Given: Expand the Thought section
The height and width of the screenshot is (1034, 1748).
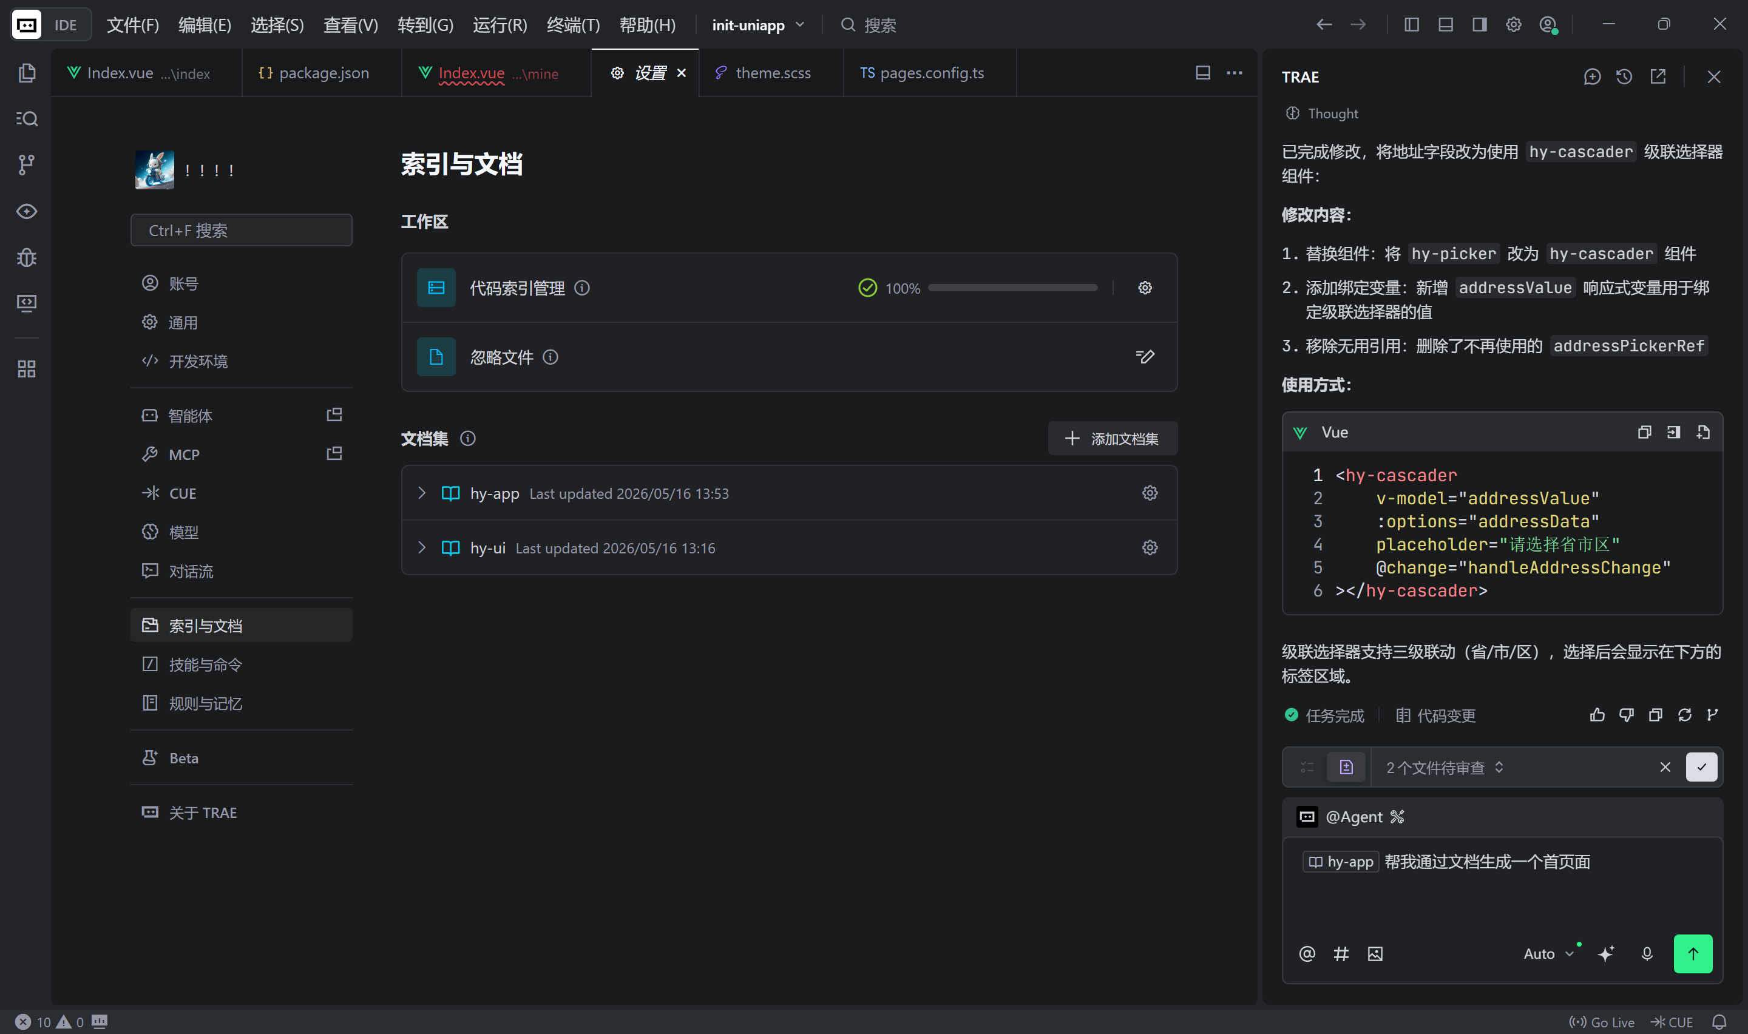Looking at the screenshot, I should pos(1322,113).
